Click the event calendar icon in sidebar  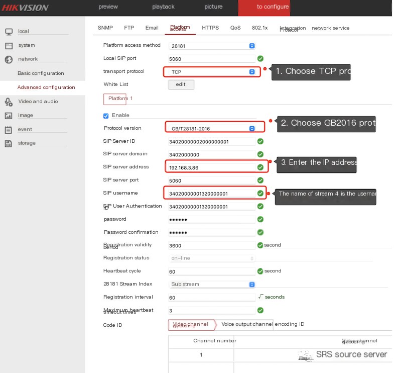[9, 130]
